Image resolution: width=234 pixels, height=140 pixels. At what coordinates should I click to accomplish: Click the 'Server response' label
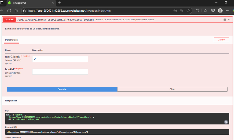13,137
